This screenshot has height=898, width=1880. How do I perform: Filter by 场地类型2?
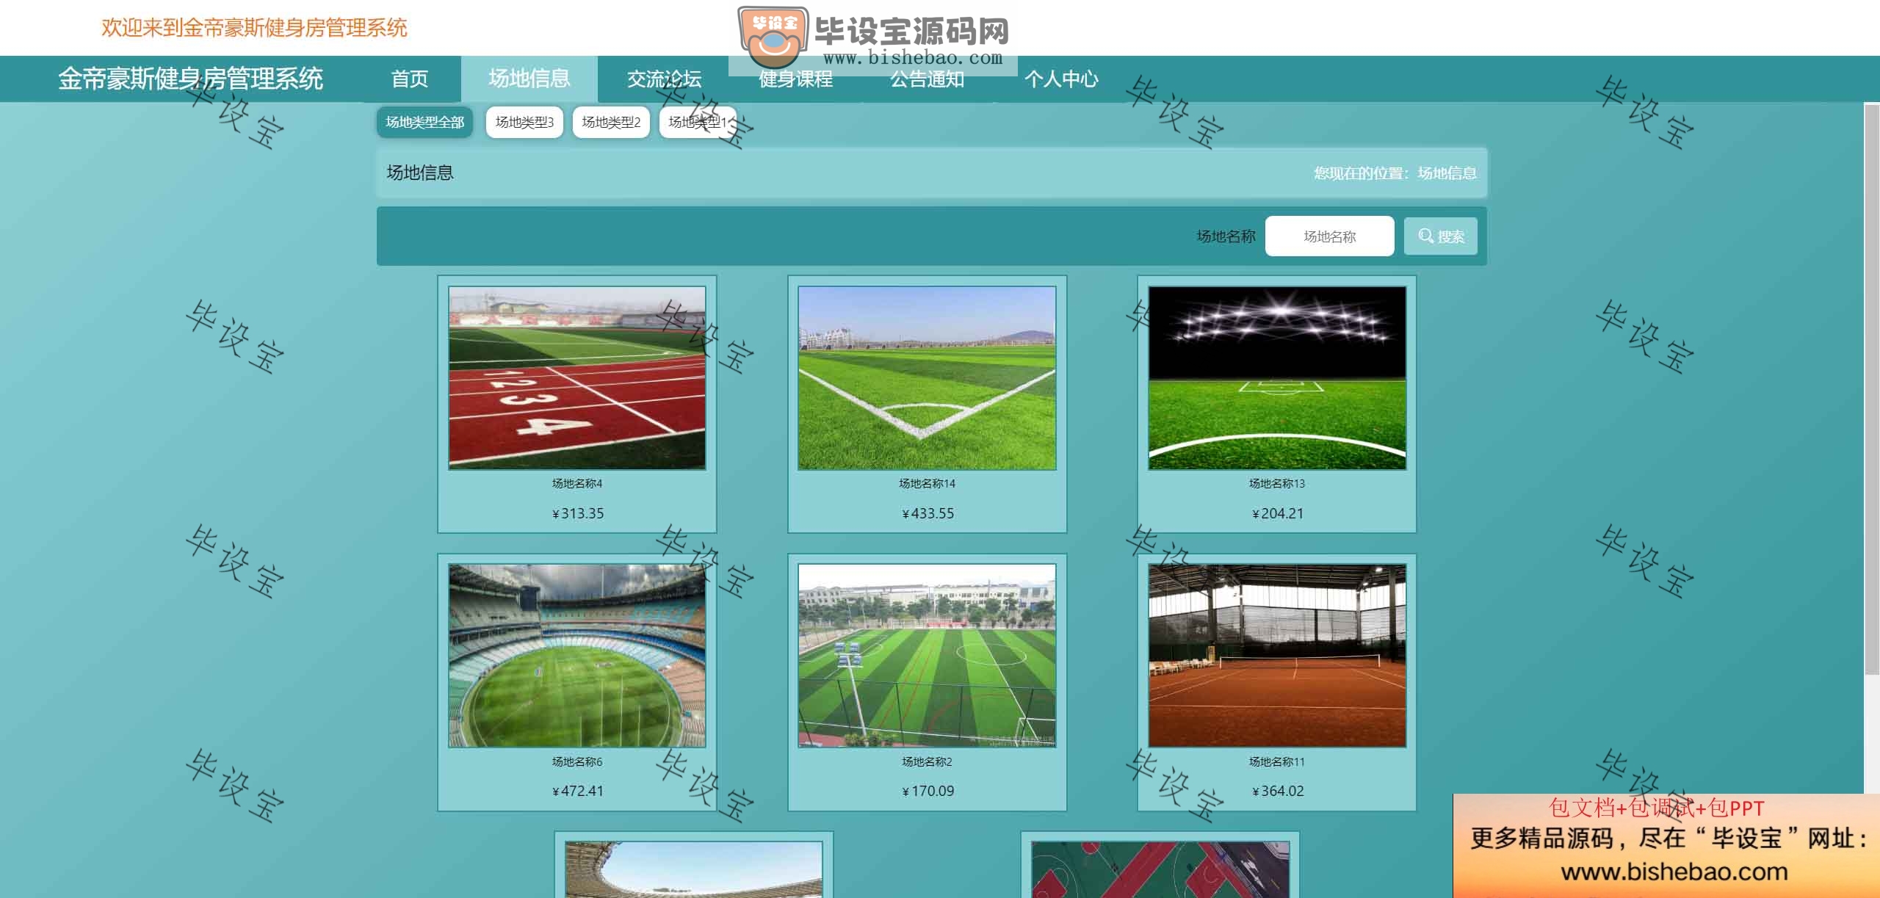611,122
